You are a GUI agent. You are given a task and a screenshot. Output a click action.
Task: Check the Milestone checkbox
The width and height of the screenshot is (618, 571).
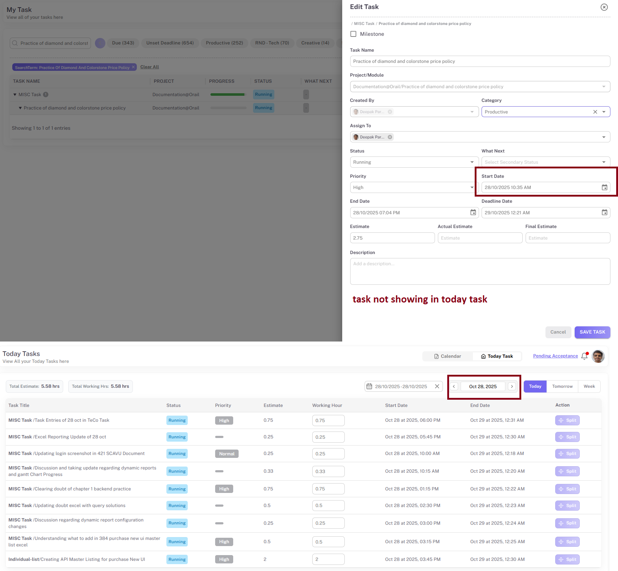click(353, 34)
